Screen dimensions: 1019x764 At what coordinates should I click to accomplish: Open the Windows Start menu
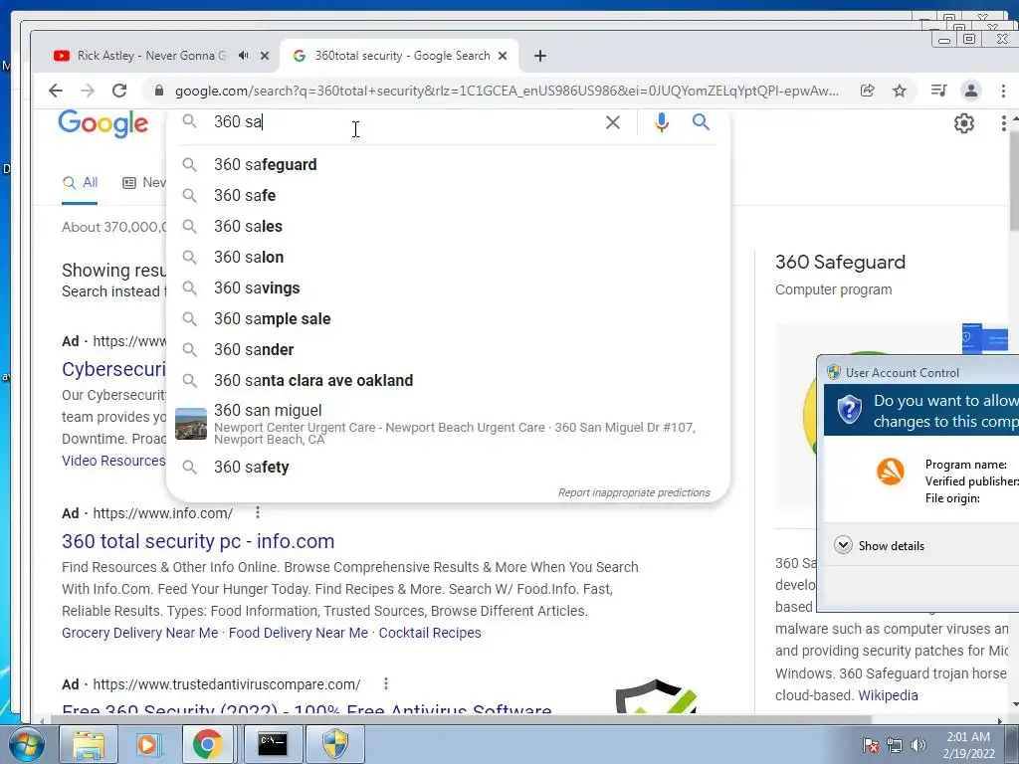pos(27,744)
